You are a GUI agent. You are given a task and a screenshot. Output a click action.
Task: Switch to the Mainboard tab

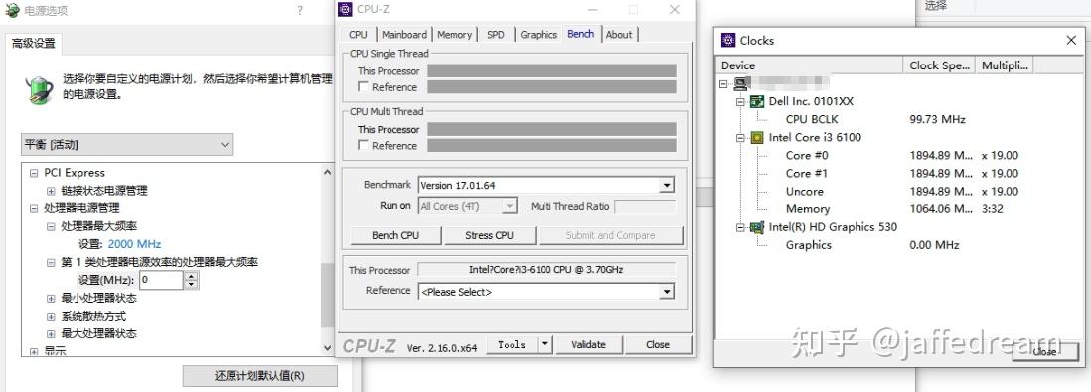[x=404, y=34]
